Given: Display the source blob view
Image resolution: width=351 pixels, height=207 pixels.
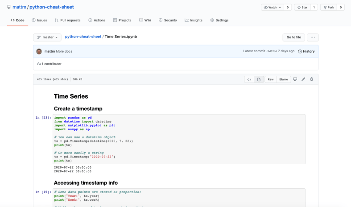Looking at the screenshot, I should (x=249, y=79).
